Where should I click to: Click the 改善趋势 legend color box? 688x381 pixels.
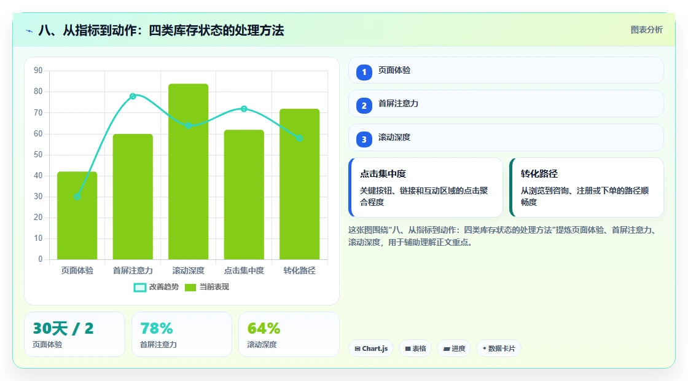pyautogui.click(x=140, y=288)
